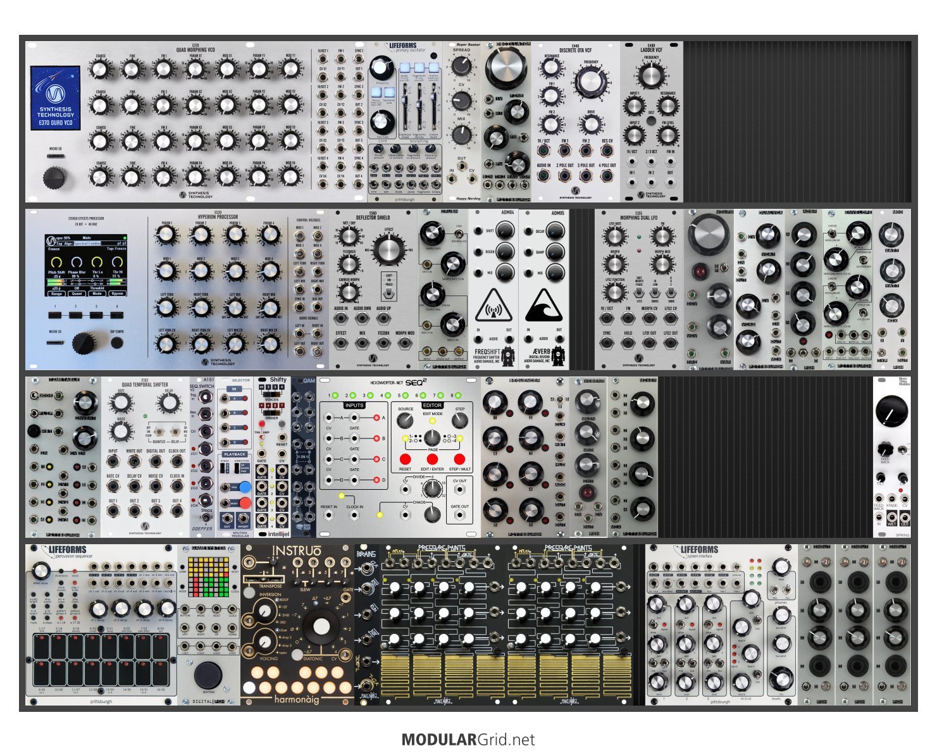937x753 pixels.
Task: Turn the COARSE knob in E370 first row
Action: [x=101, y=68]
